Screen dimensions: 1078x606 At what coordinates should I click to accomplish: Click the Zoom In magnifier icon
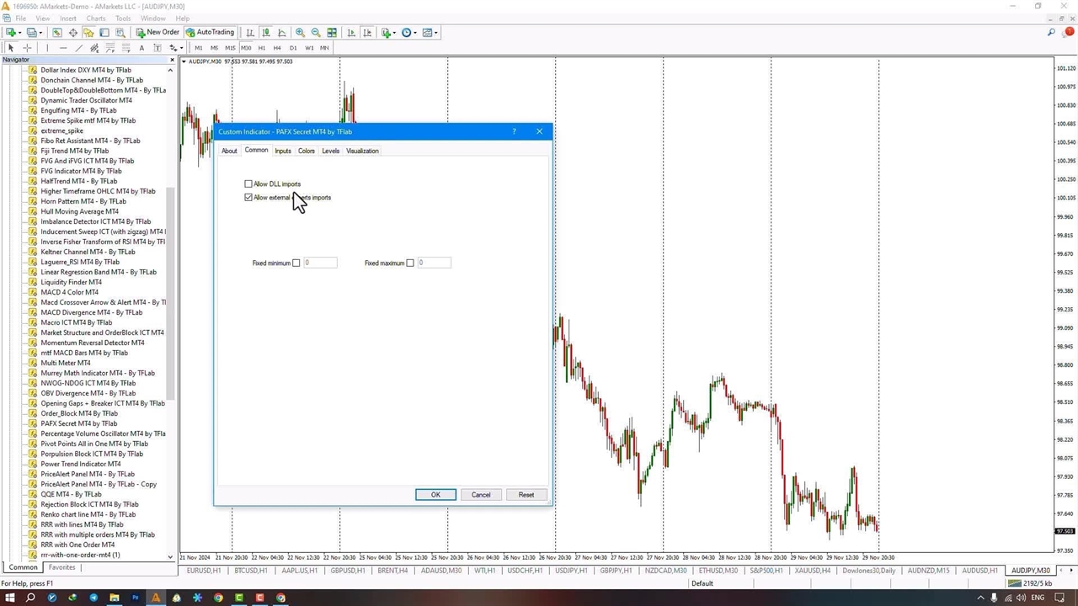tap(300, 33)
